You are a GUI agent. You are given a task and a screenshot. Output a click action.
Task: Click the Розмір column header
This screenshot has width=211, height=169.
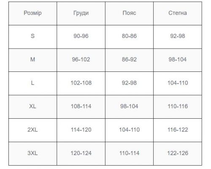pyautogui.click(x=32, y=13)
